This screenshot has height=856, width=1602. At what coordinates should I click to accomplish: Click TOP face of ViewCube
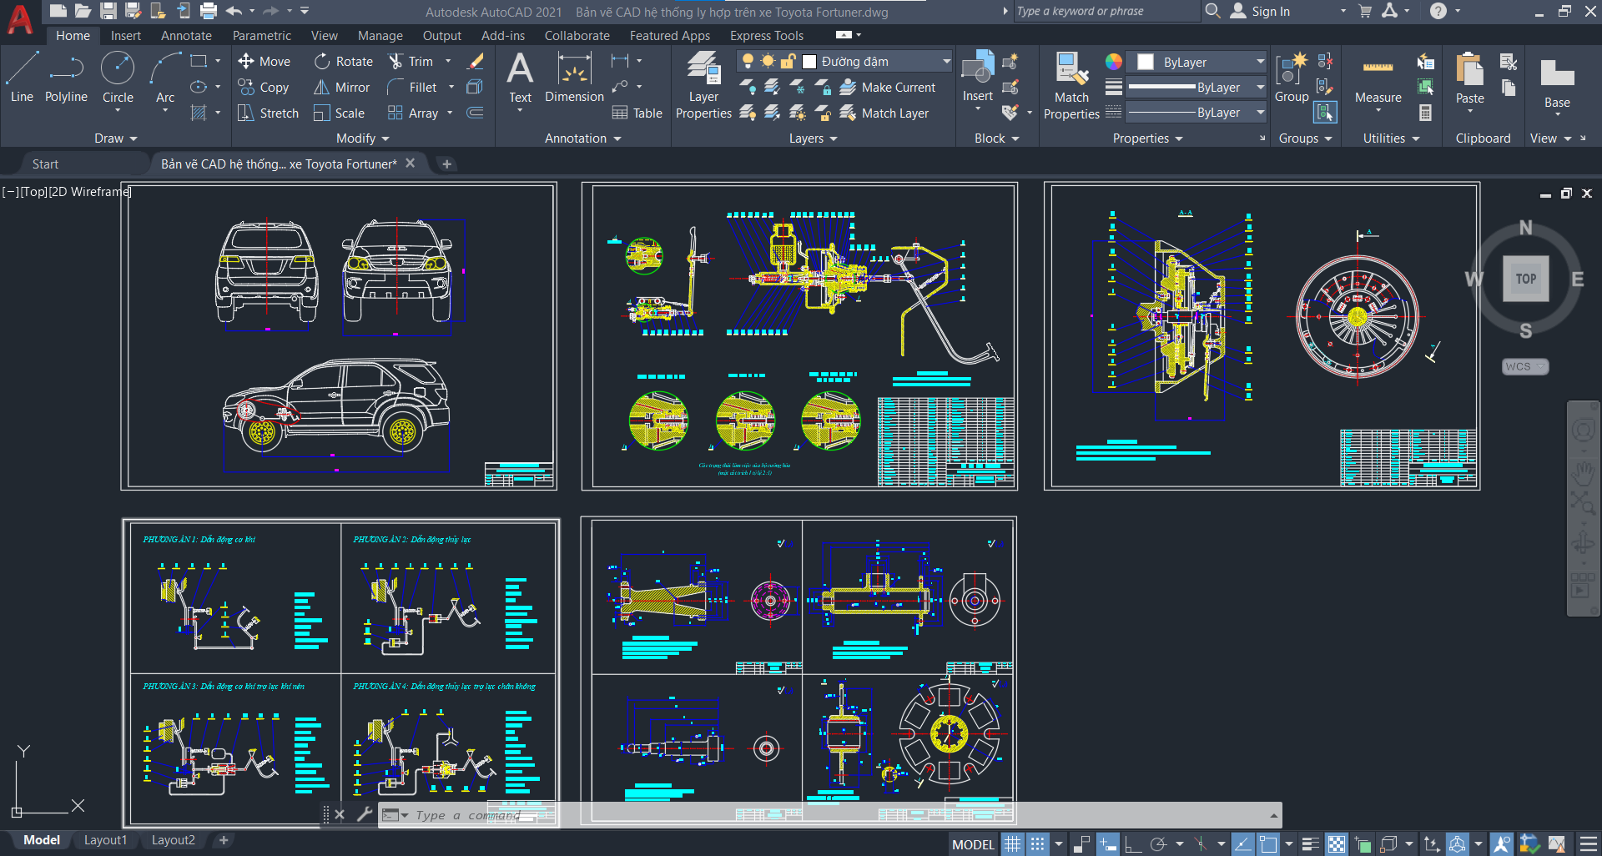(x=1525, y=279)
